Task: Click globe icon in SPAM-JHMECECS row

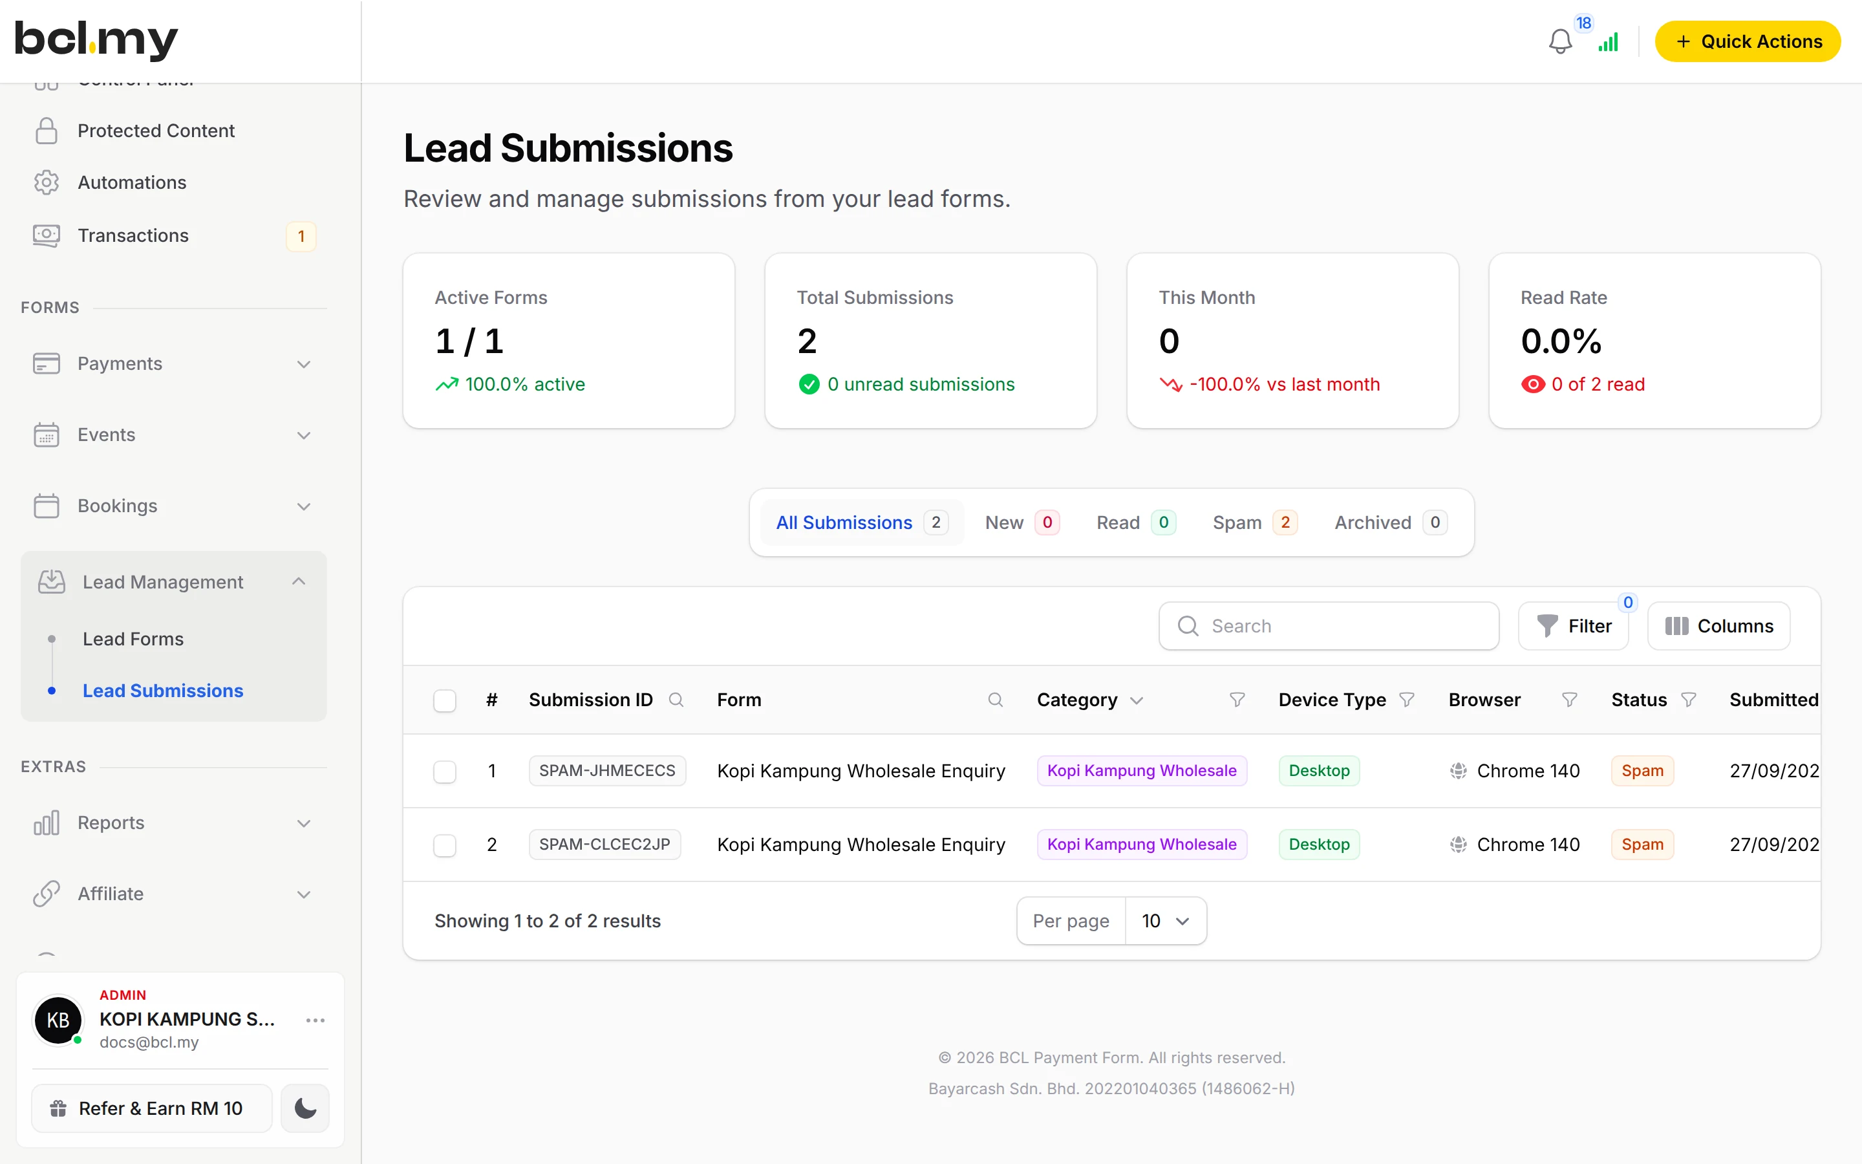Action: tap(1458, 771)
